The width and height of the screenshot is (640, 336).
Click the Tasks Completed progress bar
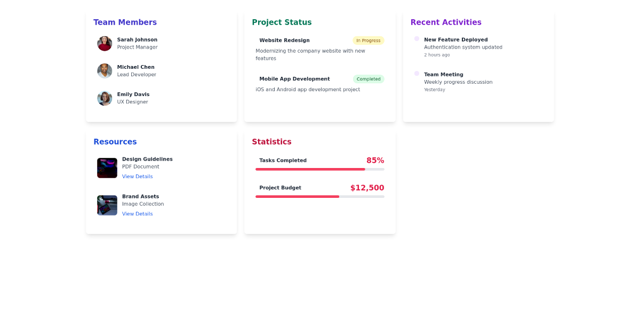pyautogui.click(x=319, y=169)
